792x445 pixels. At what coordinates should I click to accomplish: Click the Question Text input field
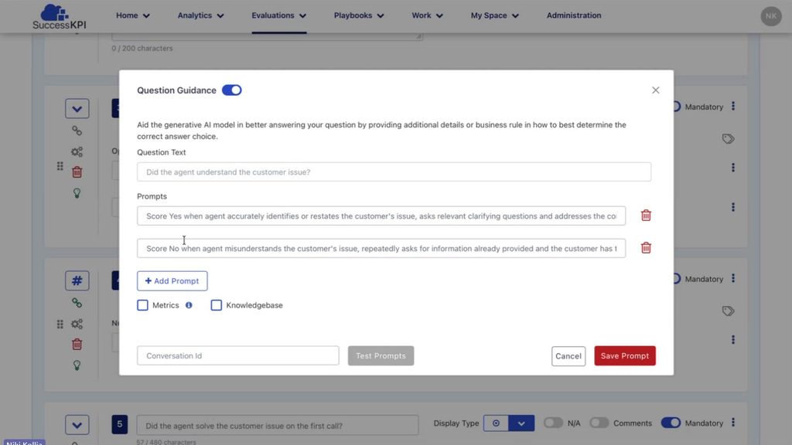(x=394, y=172)
